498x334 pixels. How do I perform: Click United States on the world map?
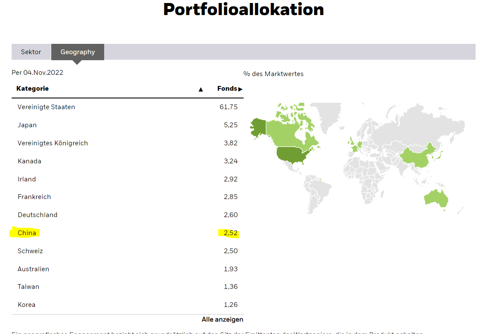click(x=293, y=156)
